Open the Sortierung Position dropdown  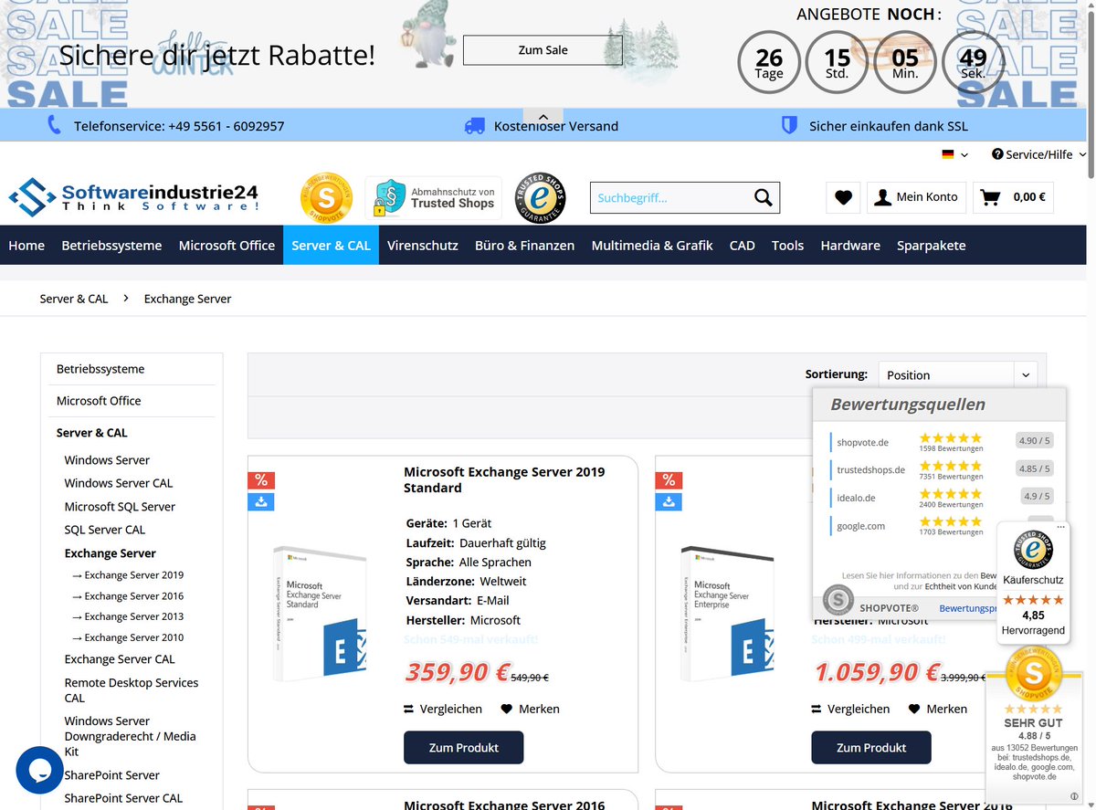pyautogui.click(x=957, y=375)
